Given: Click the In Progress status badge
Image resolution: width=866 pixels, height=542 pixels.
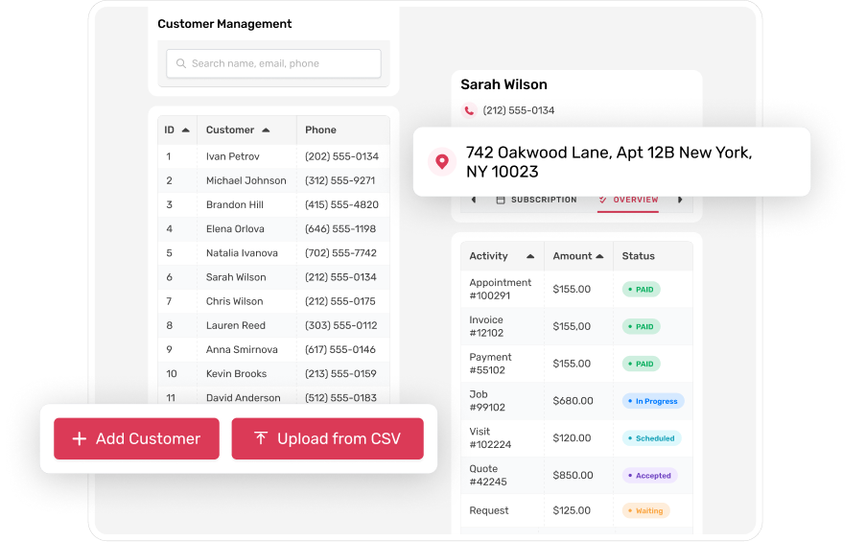Looking at the screenshot, I should [653, 401].
